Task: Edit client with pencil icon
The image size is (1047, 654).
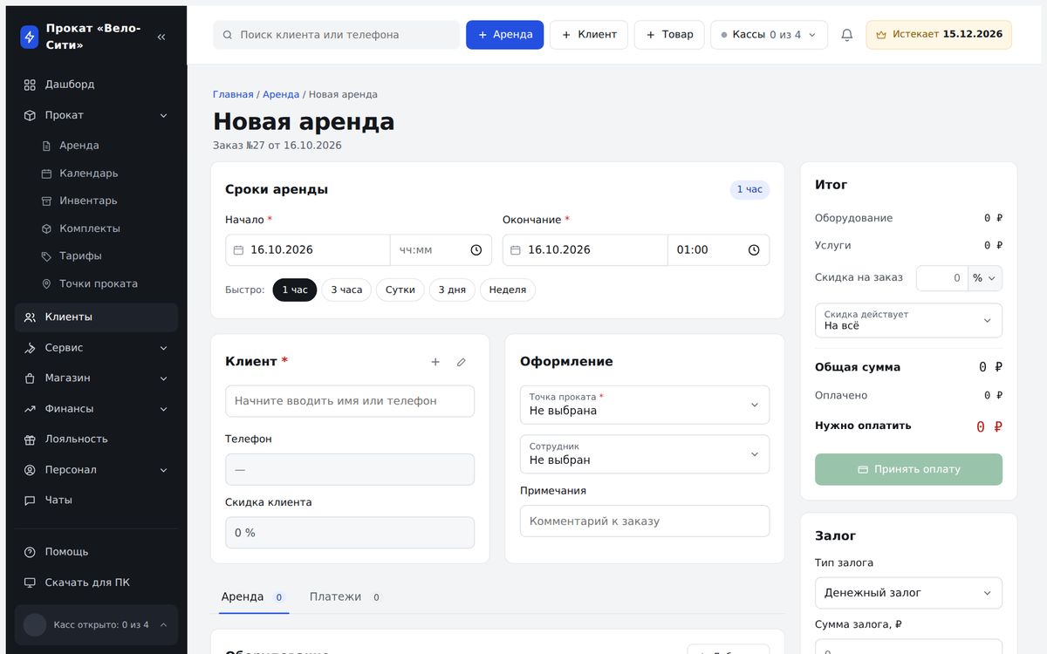Action: 462,362
